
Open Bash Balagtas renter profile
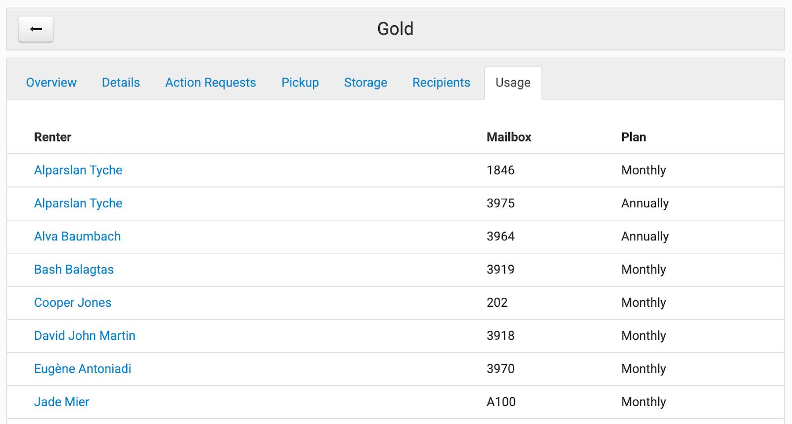click(x=74, y=270)
